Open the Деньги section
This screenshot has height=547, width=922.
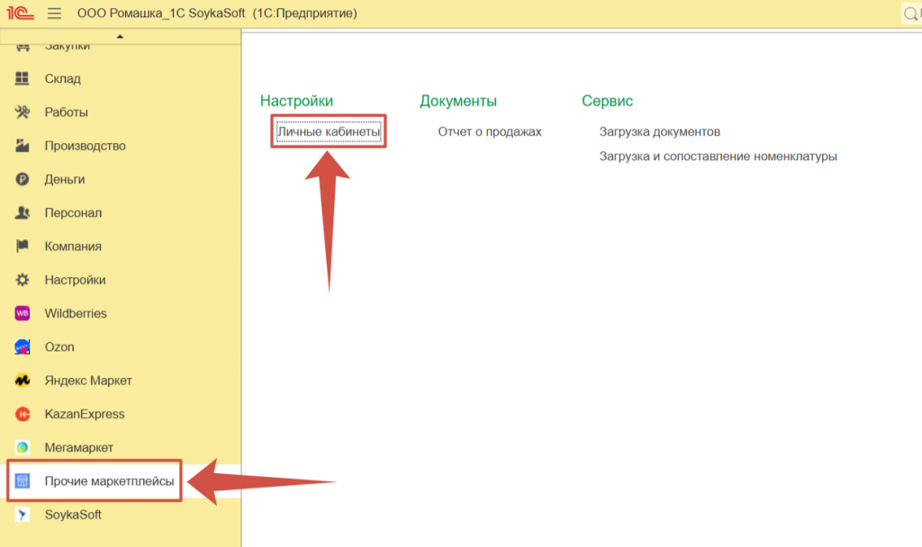(64, 179)
